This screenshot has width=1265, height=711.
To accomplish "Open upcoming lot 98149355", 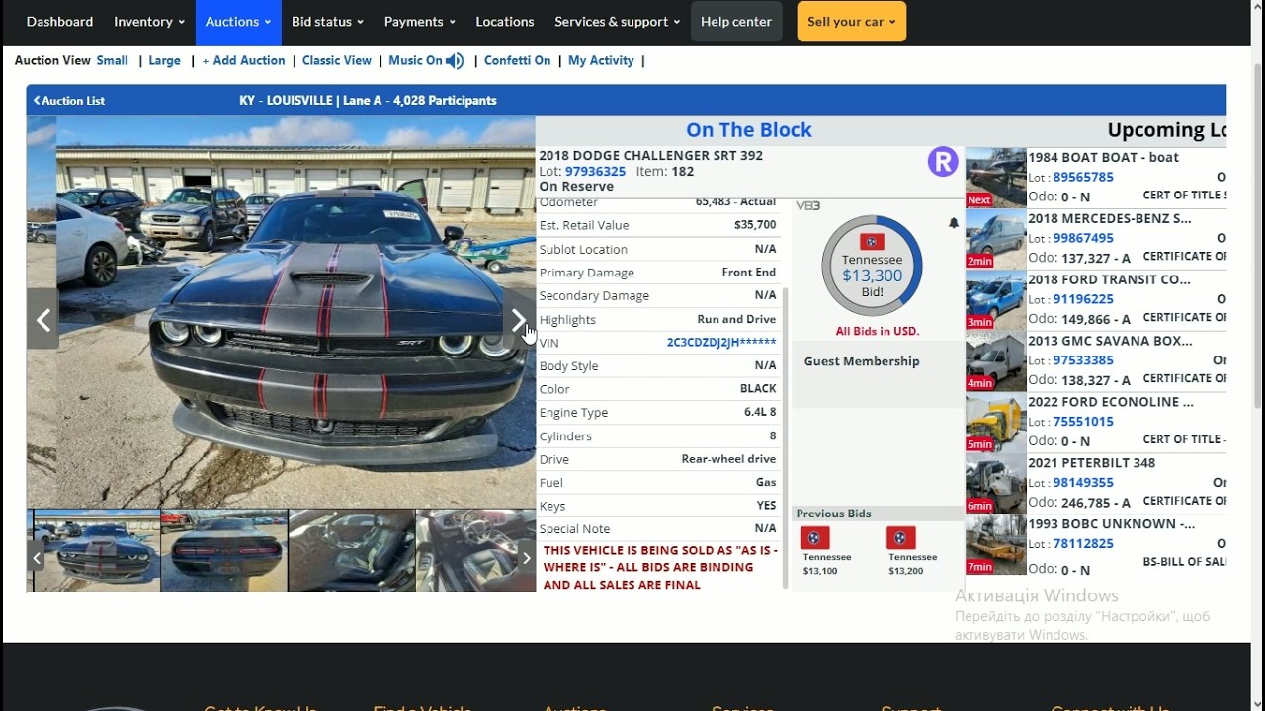I will (x=1083, y=483).
